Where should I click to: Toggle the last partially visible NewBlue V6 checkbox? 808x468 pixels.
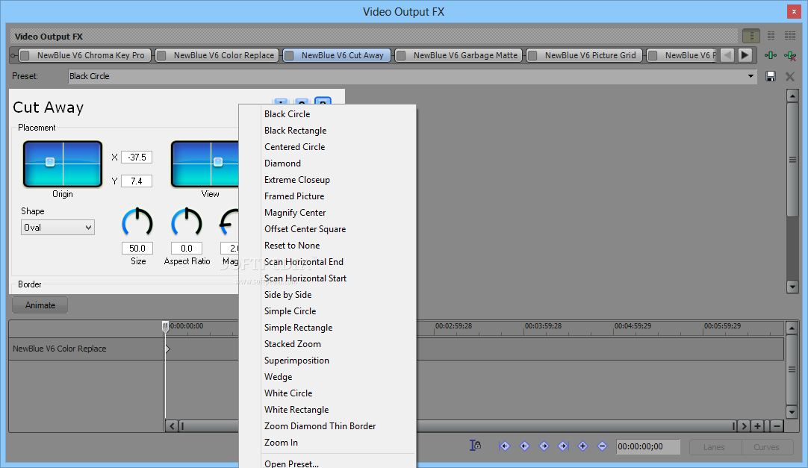[653, 55]
